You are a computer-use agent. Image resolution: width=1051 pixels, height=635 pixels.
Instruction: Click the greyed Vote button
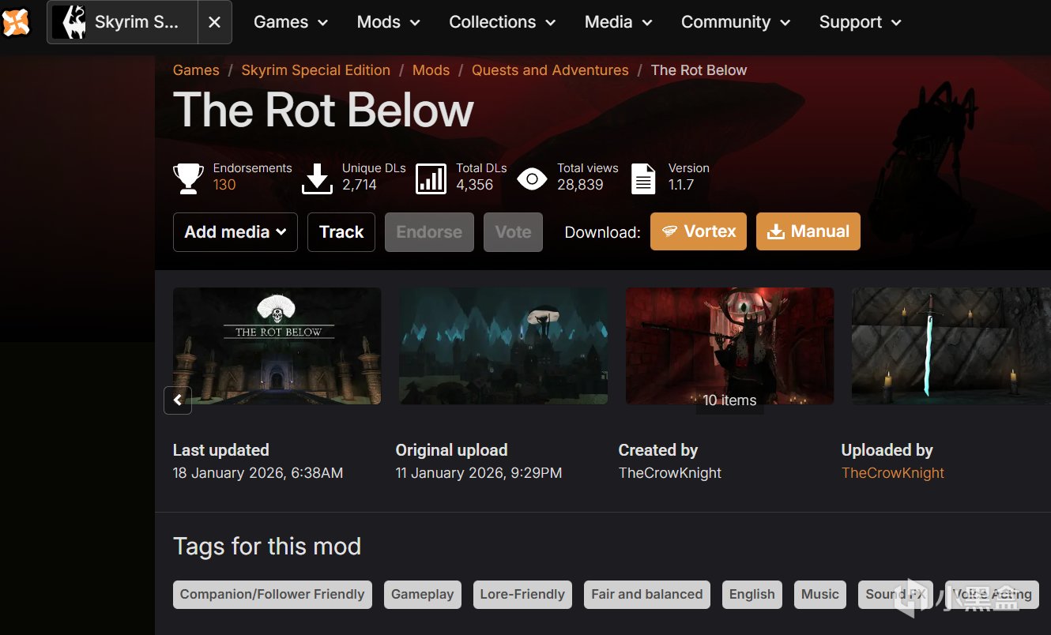tap(514, 232)
